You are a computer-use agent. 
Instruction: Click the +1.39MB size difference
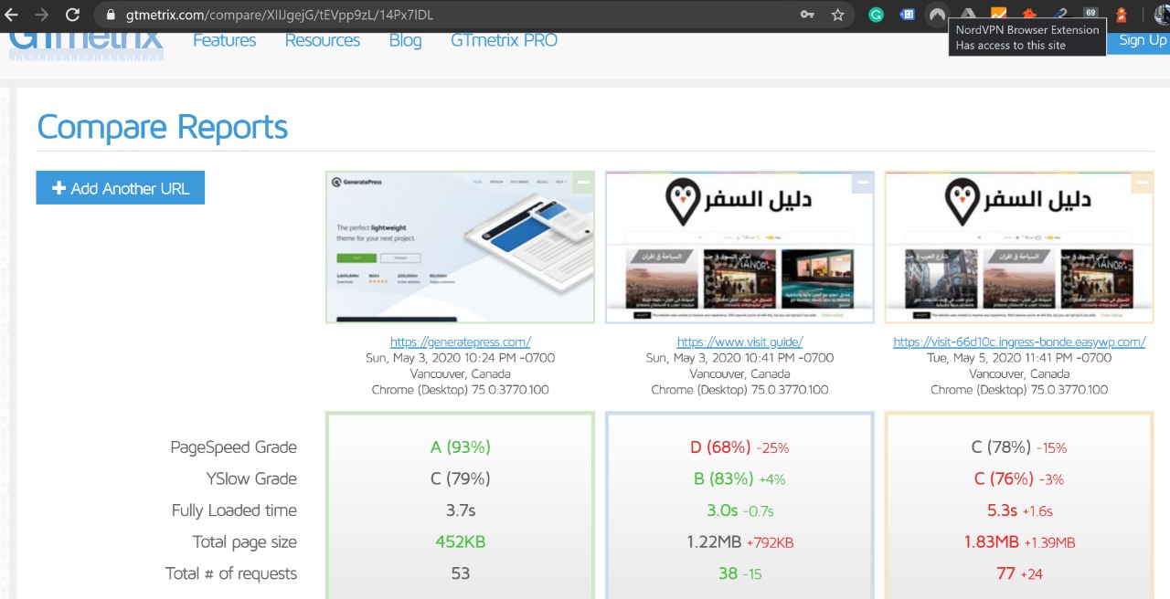(x=1050, y=542)
